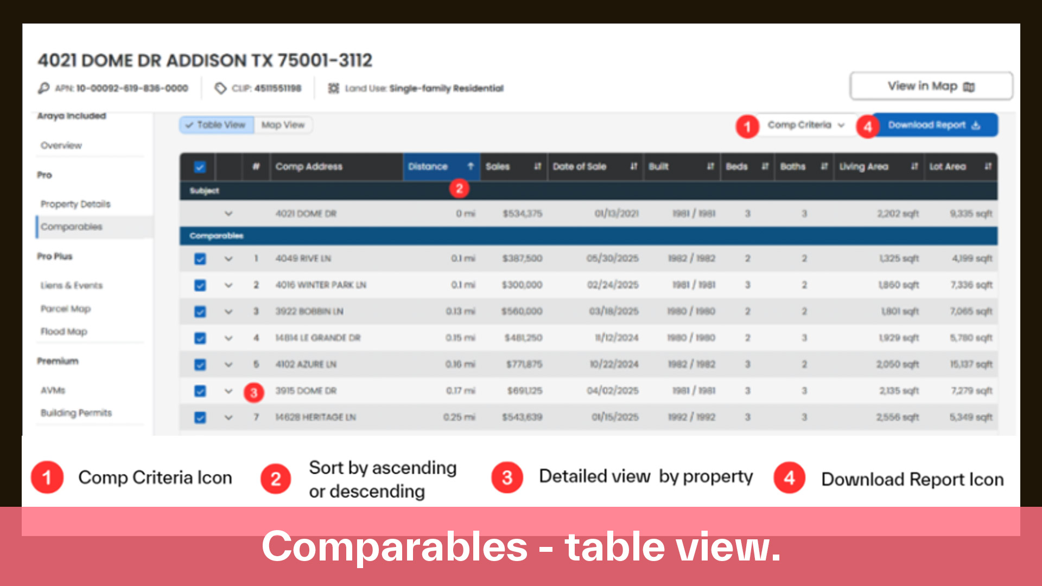Uncheck the 4049 RIVE LN comparable checkbox
1042x586 pixels.
point(200,259)
